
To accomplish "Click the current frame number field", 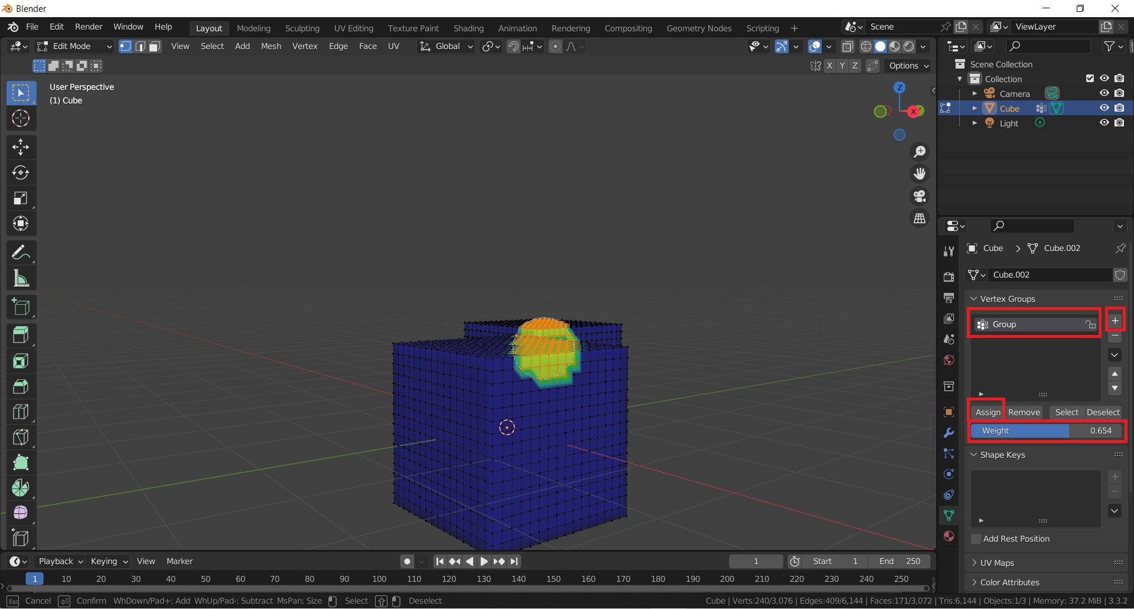I will [x=756, y=561].
